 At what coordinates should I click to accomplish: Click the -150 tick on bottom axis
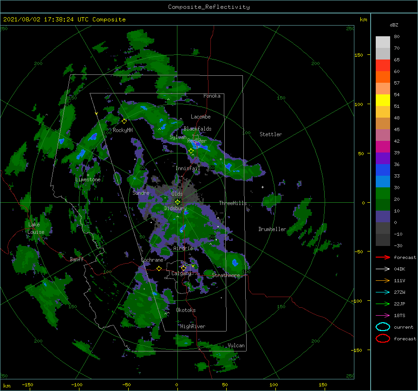point(27,384)
